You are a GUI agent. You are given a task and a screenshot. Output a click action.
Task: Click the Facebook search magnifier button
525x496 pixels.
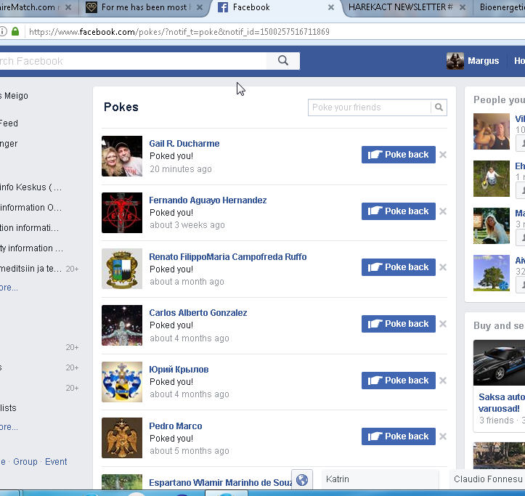click(x=283, y=60)
